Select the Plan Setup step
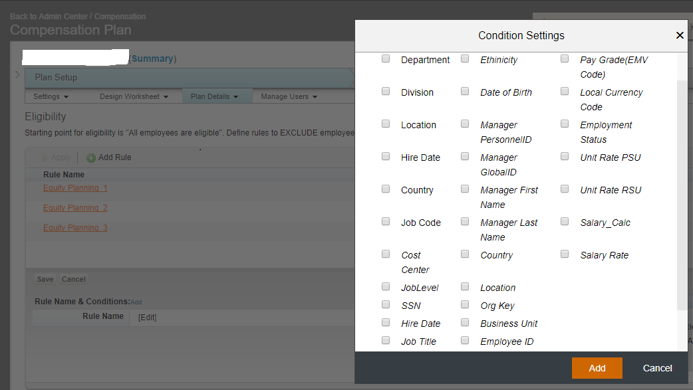 click(x=189, y=78)
